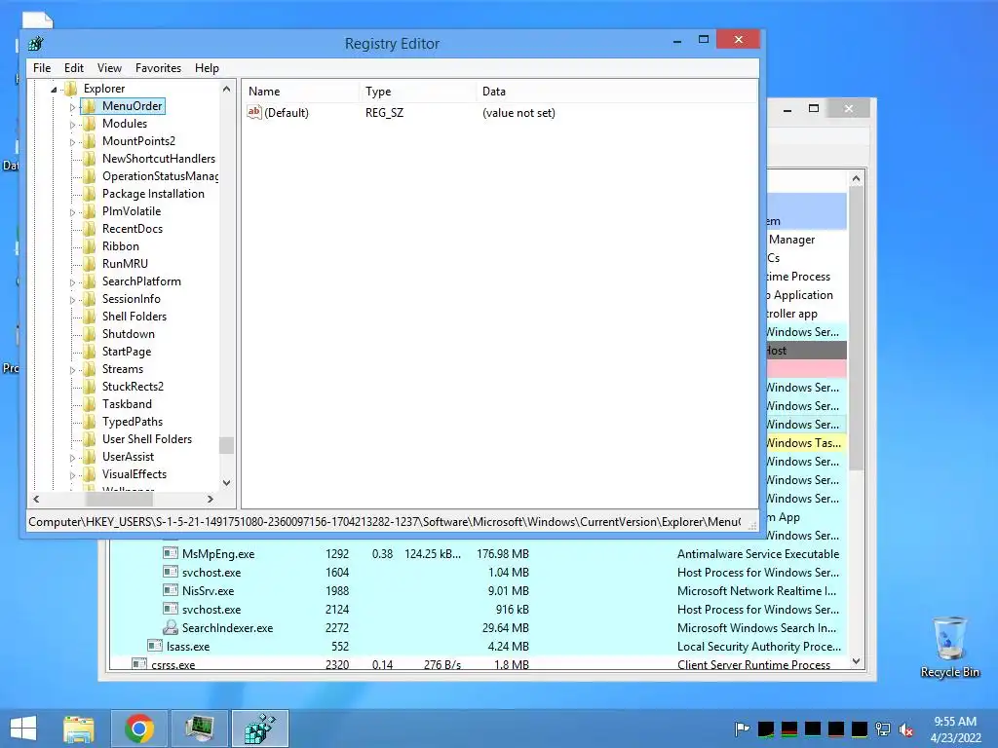Open the Help menu

[207, 68]
